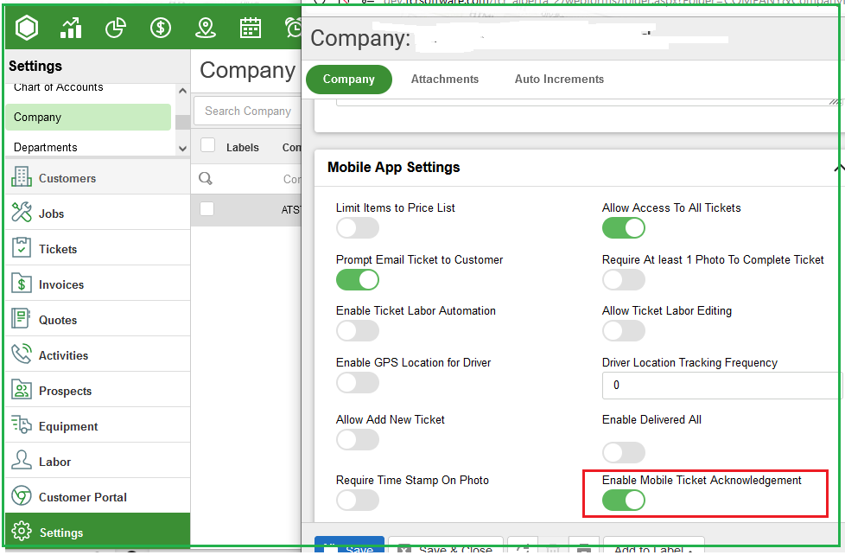Enable GPS Location for Driver

point(358,383)
